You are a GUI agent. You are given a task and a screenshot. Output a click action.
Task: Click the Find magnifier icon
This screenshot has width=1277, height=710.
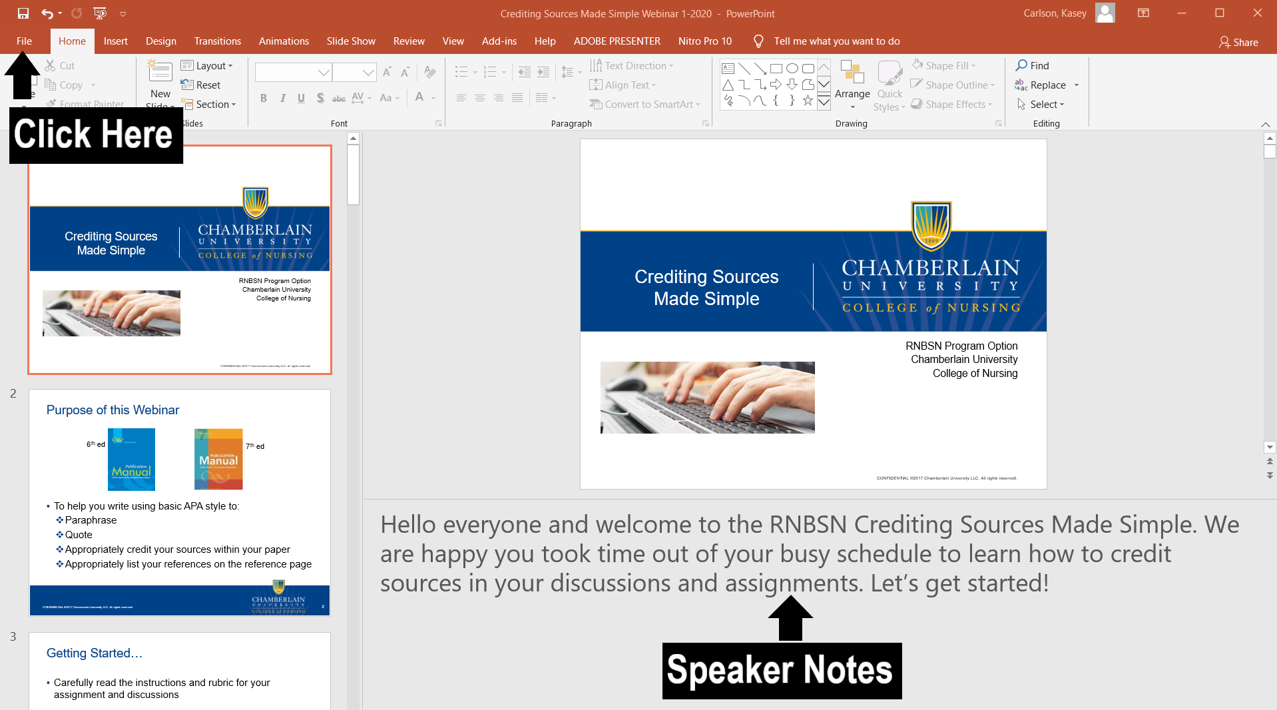pos(1021,65)
